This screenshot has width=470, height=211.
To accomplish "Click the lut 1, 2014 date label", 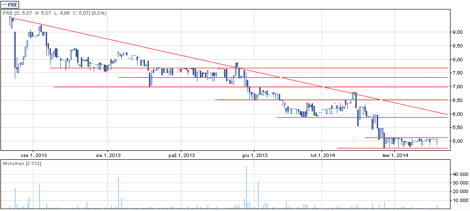I will tap(322, 156).
